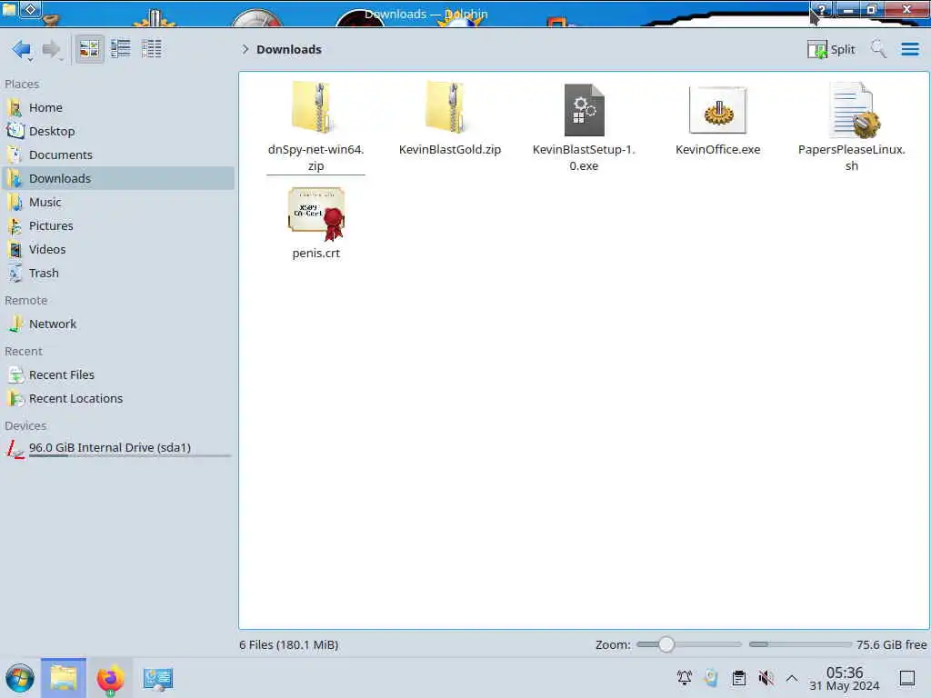This screenshot has height=698, width=931.
Task: Open Home in Places panel
Action: coord(117,107)
